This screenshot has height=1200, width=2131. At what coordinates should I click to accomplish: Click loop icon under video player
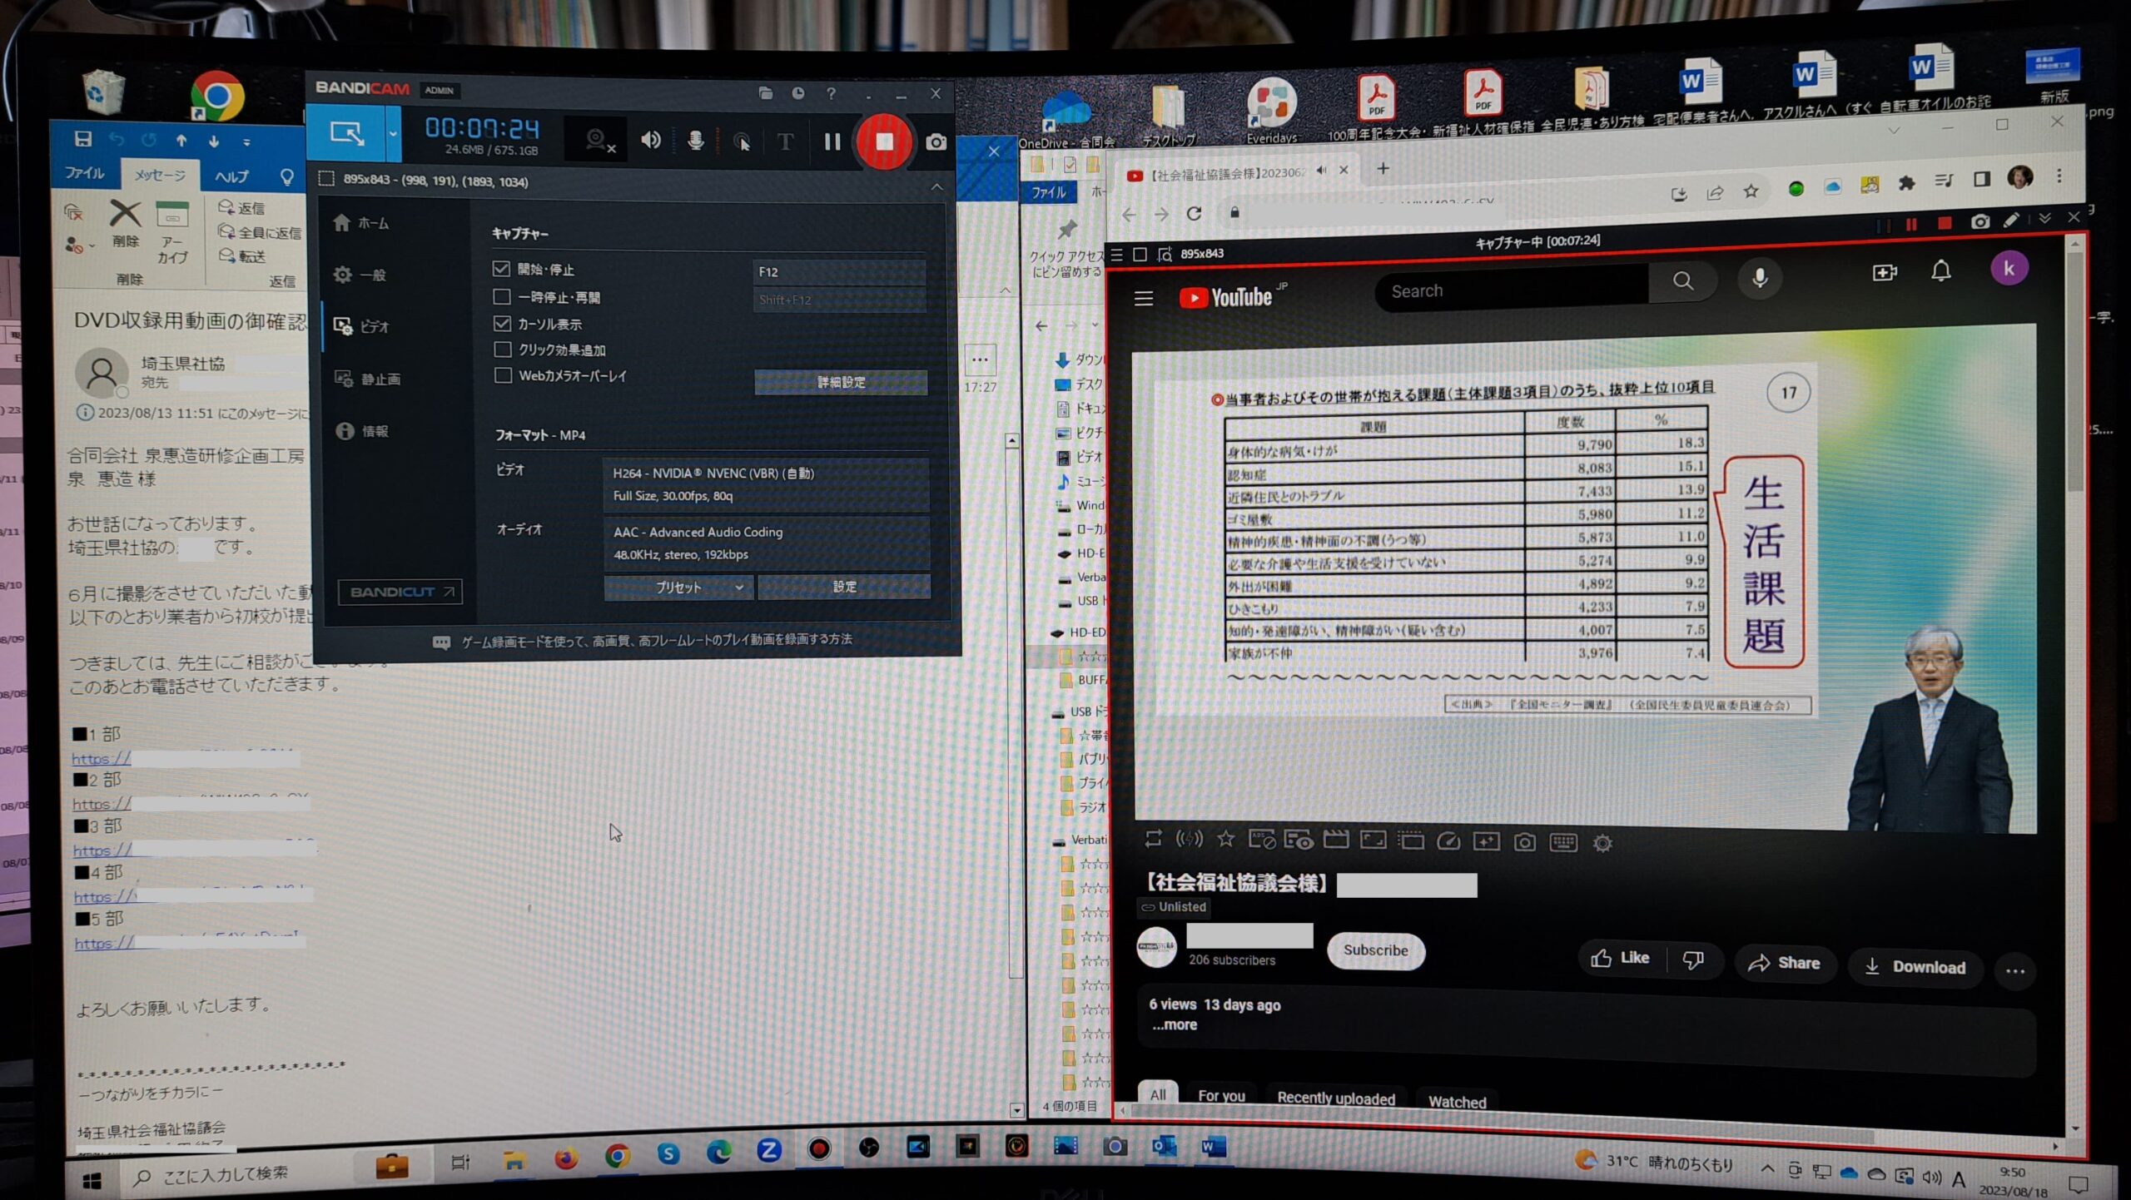(x=1153, y=838)
